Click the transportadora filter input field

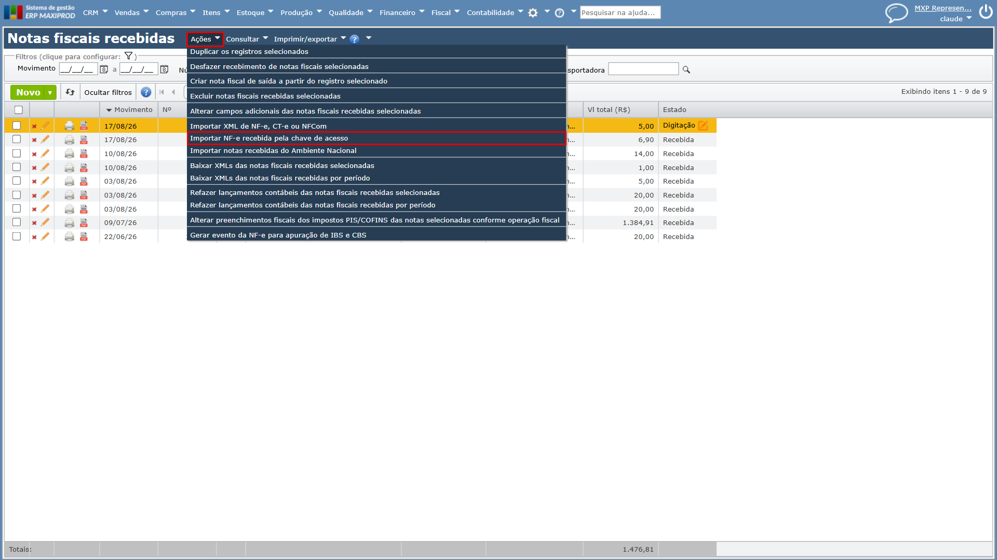click(643, 69)
